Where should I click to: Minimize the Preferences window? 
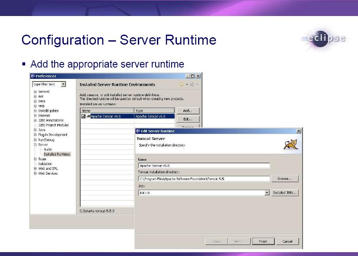pos(187,76)
